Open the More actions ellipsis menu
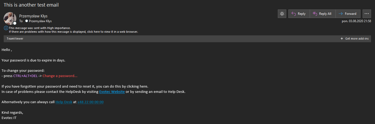 coord(367,14)
